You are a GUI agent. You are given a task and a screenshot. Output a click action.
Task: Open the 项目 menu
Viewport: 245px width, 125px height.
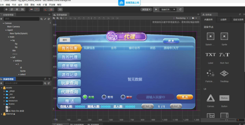point(26,5)
